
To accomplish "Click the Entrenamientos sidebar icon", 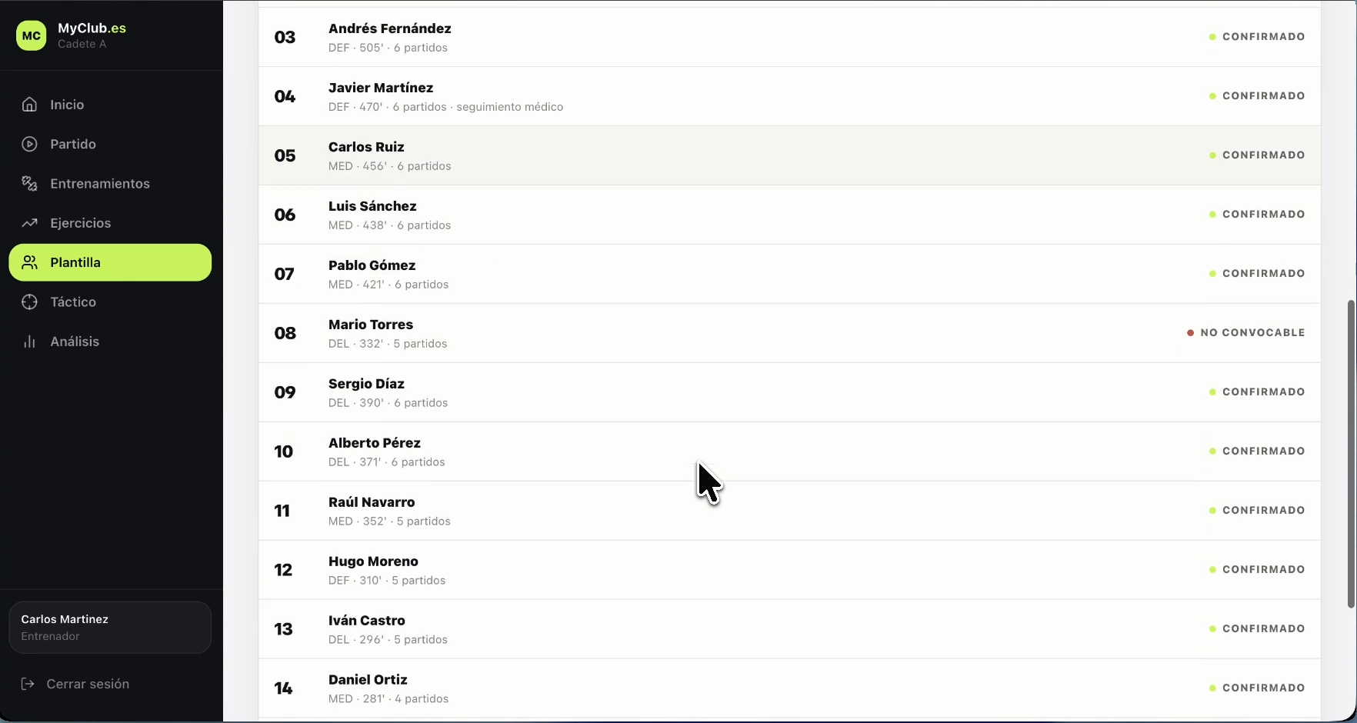I will (29, 184).
